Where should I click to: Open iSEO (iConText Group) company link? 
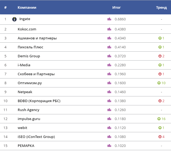pos(36,137)
